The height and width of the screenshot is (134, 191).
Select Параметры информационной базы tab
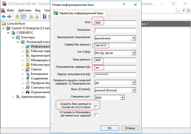pyautogui.click(x=79, y=13)
